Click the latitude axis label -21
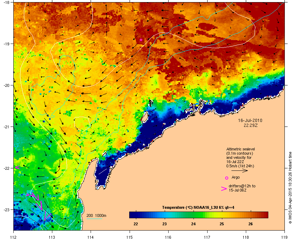This screenshot has width=295, height=239. pyautogui.click(x=7, y=127)
